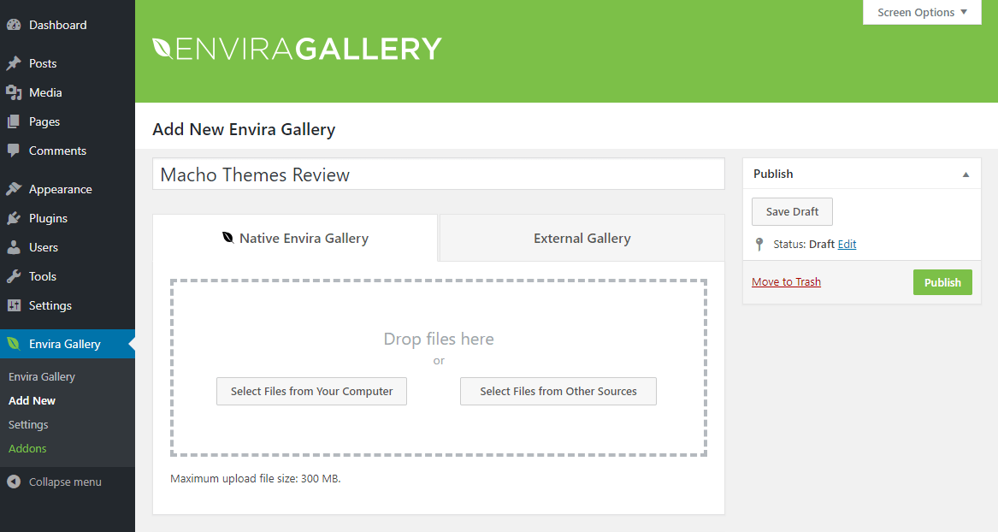Click Select Files from Other Sources
This screenshot has height=532, width=998.
[558, 392]
